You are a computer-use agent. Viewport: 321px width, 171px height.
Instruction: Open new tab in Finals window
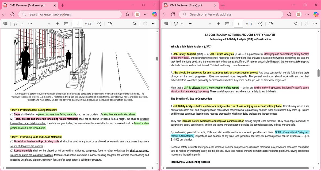tap(223, 5)
